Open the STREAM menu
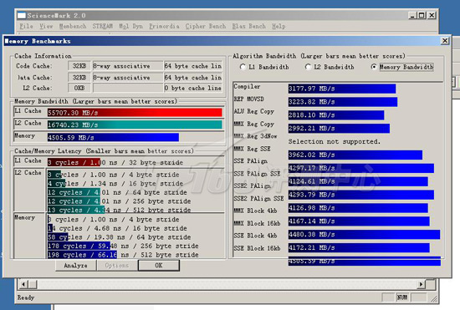 click(103, 27)
